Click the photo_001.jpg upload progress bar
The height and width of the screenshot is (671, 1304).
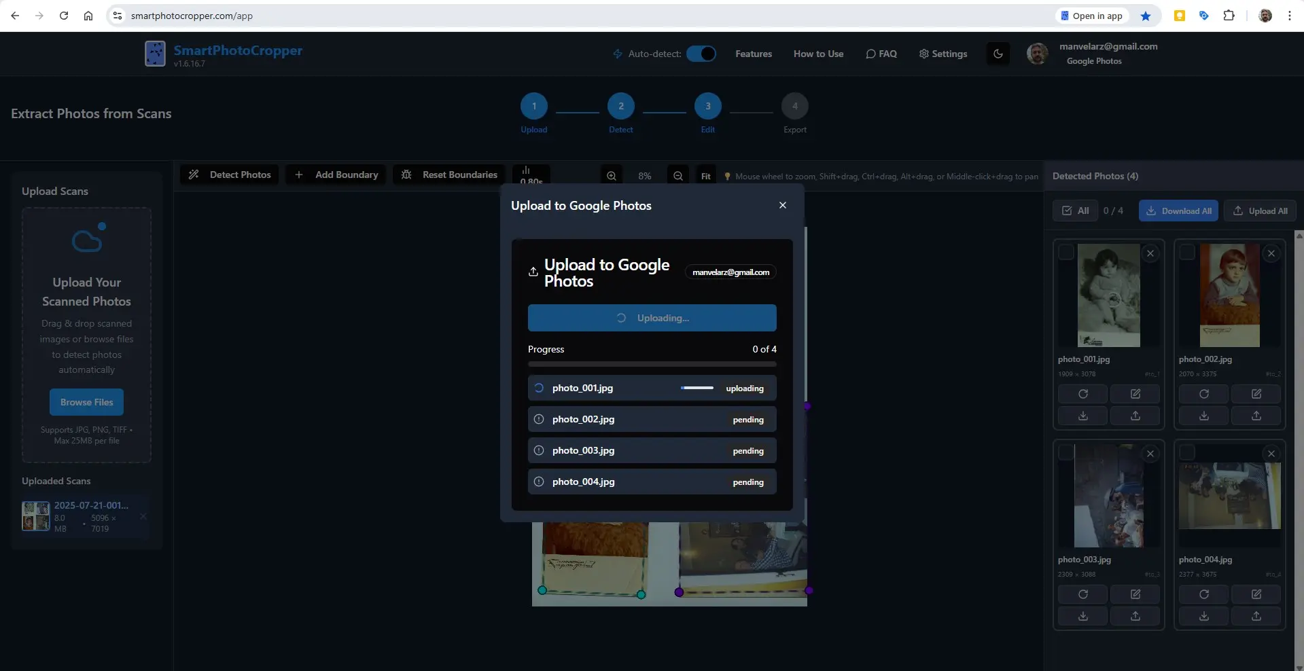(697, 388)
